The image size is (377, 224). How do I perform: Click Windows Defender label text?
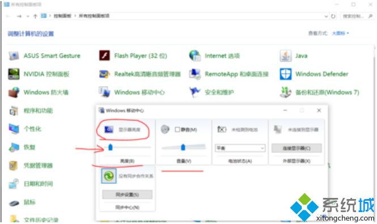click(321, 74)
